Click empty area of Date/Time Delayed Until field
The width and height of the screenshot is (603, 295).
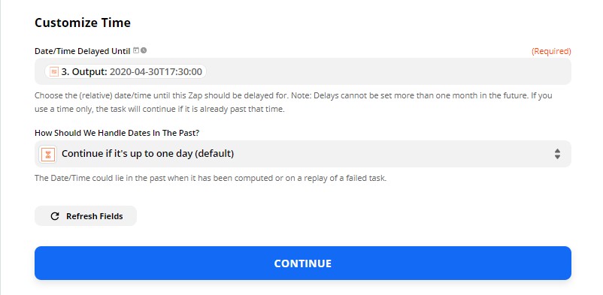(389, 71)
